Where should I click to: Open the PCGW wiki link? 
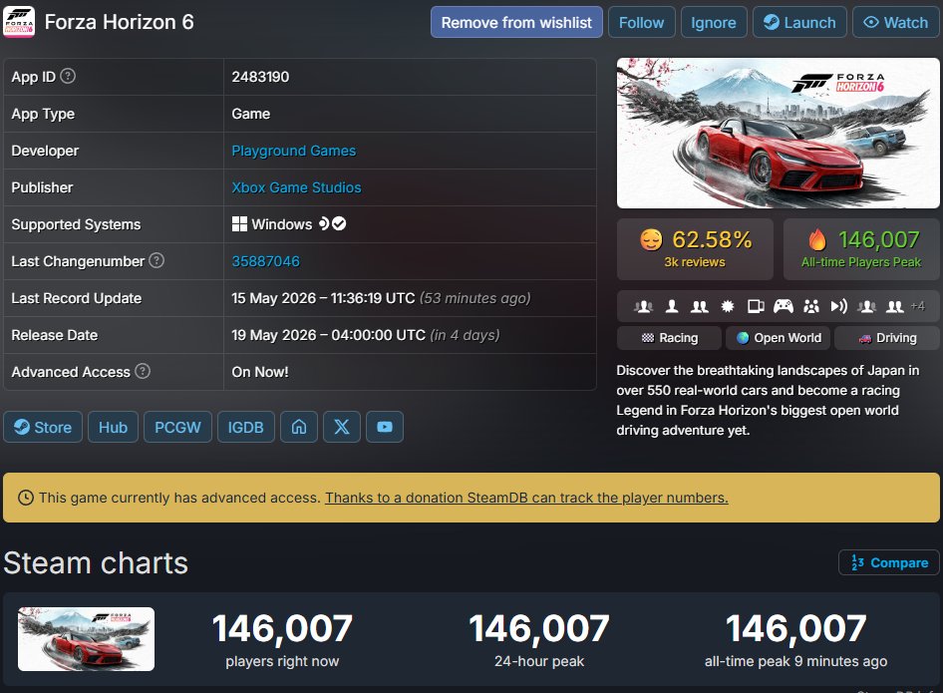(177, 427)
